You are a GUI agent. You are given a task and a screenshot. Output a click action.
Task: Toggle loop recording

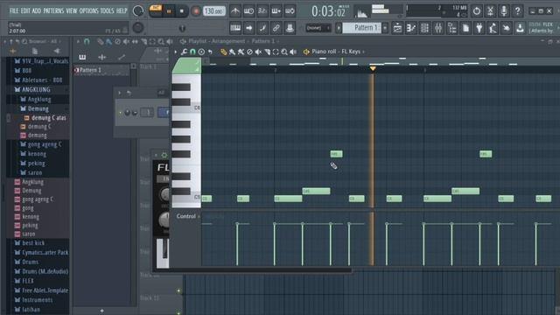pos(290,11)
